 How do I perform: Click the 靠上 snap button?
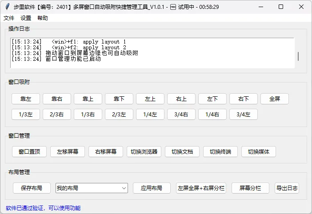coord(88,99)
